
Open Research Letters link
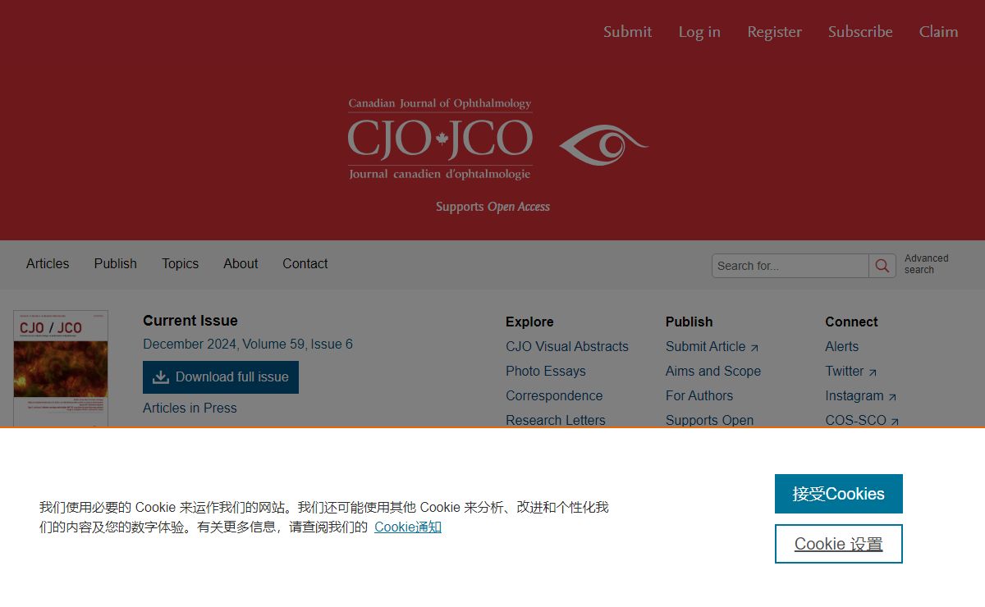[x=556, y=420]
